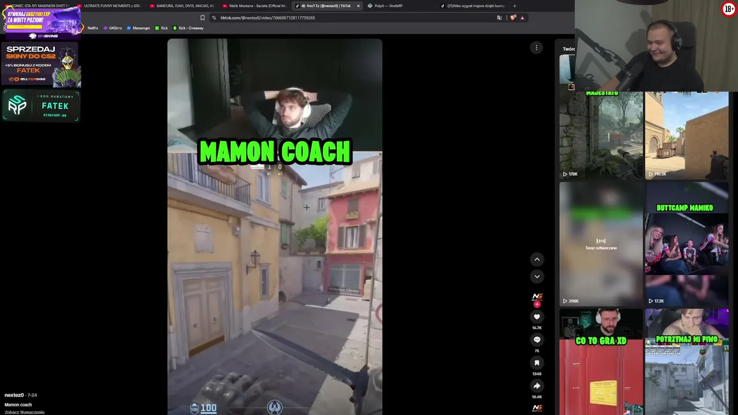Open the currently playing thumbnail with 298K views
This screenshot has height=415, width=738.
click(x=601, y=244)
